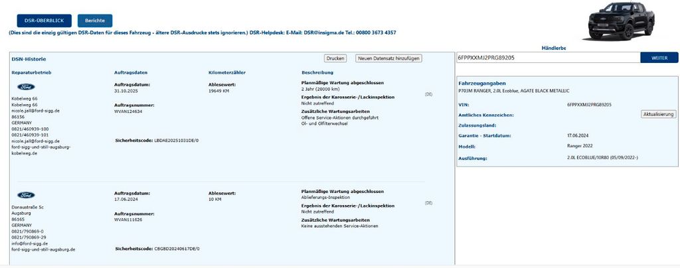Click text 2 Jahr (20000 km)

[x=321, y=89]
